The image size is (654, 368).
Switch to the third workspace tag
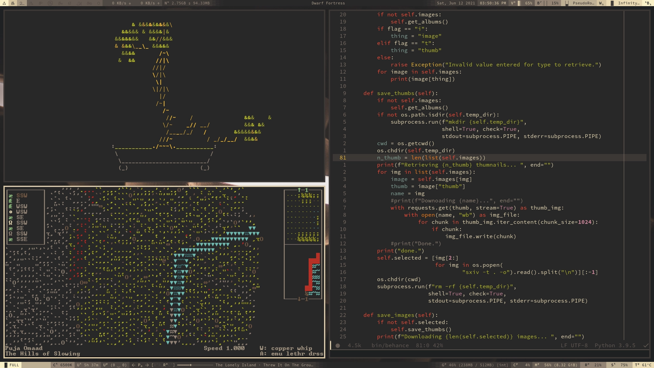[x=21, y=3]
